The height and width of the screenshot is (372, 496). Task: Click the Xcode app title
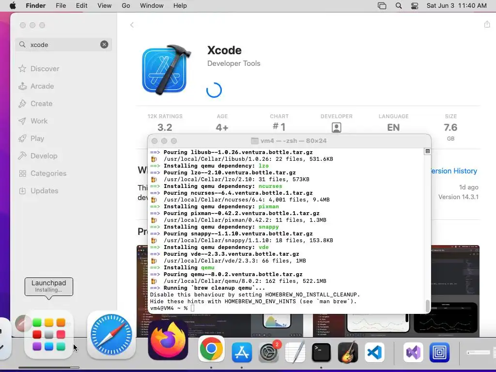point(224,50)
